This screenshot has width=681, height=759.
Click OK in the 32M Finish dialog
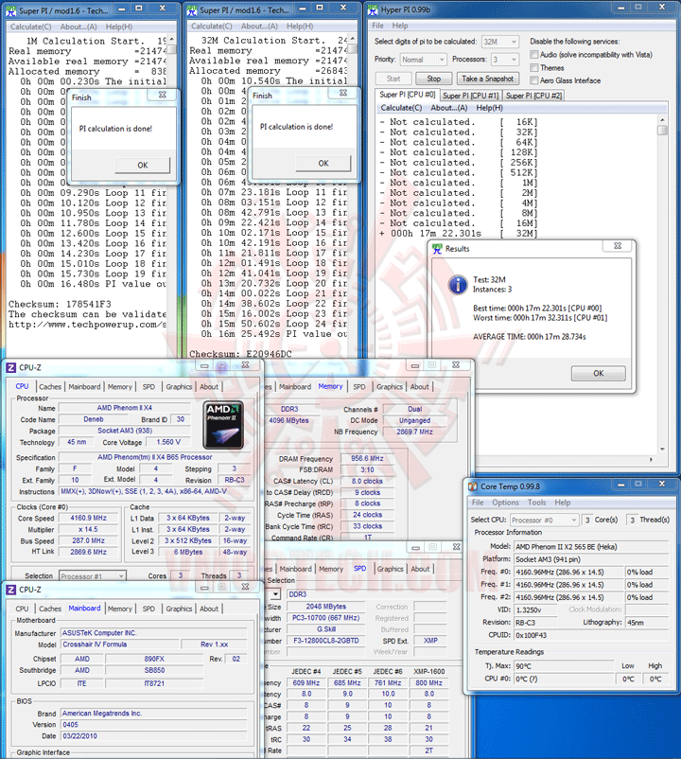pos(323,163)
